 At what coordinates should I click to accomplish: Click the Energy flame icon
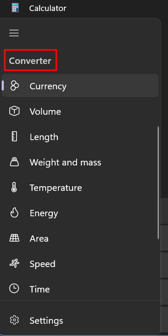click(14, 213)
